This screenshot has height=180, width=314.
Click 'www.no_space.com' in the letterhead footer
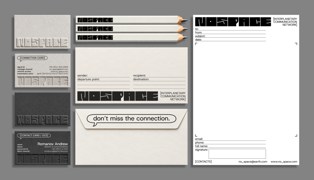coord(284,162)
